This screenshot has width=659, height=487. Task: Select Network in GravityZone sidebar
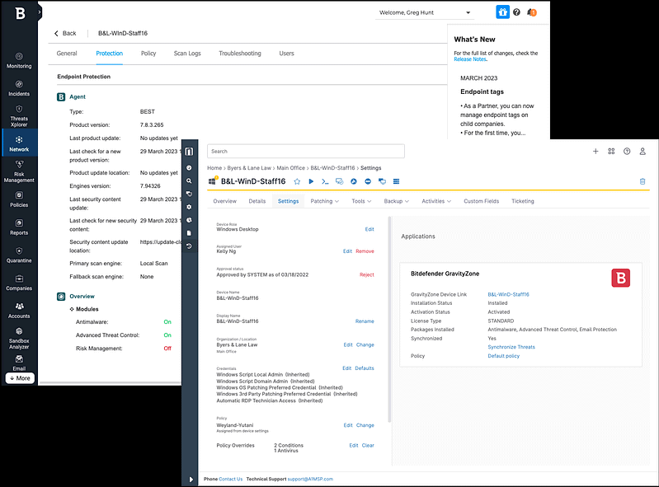(19, 143)
